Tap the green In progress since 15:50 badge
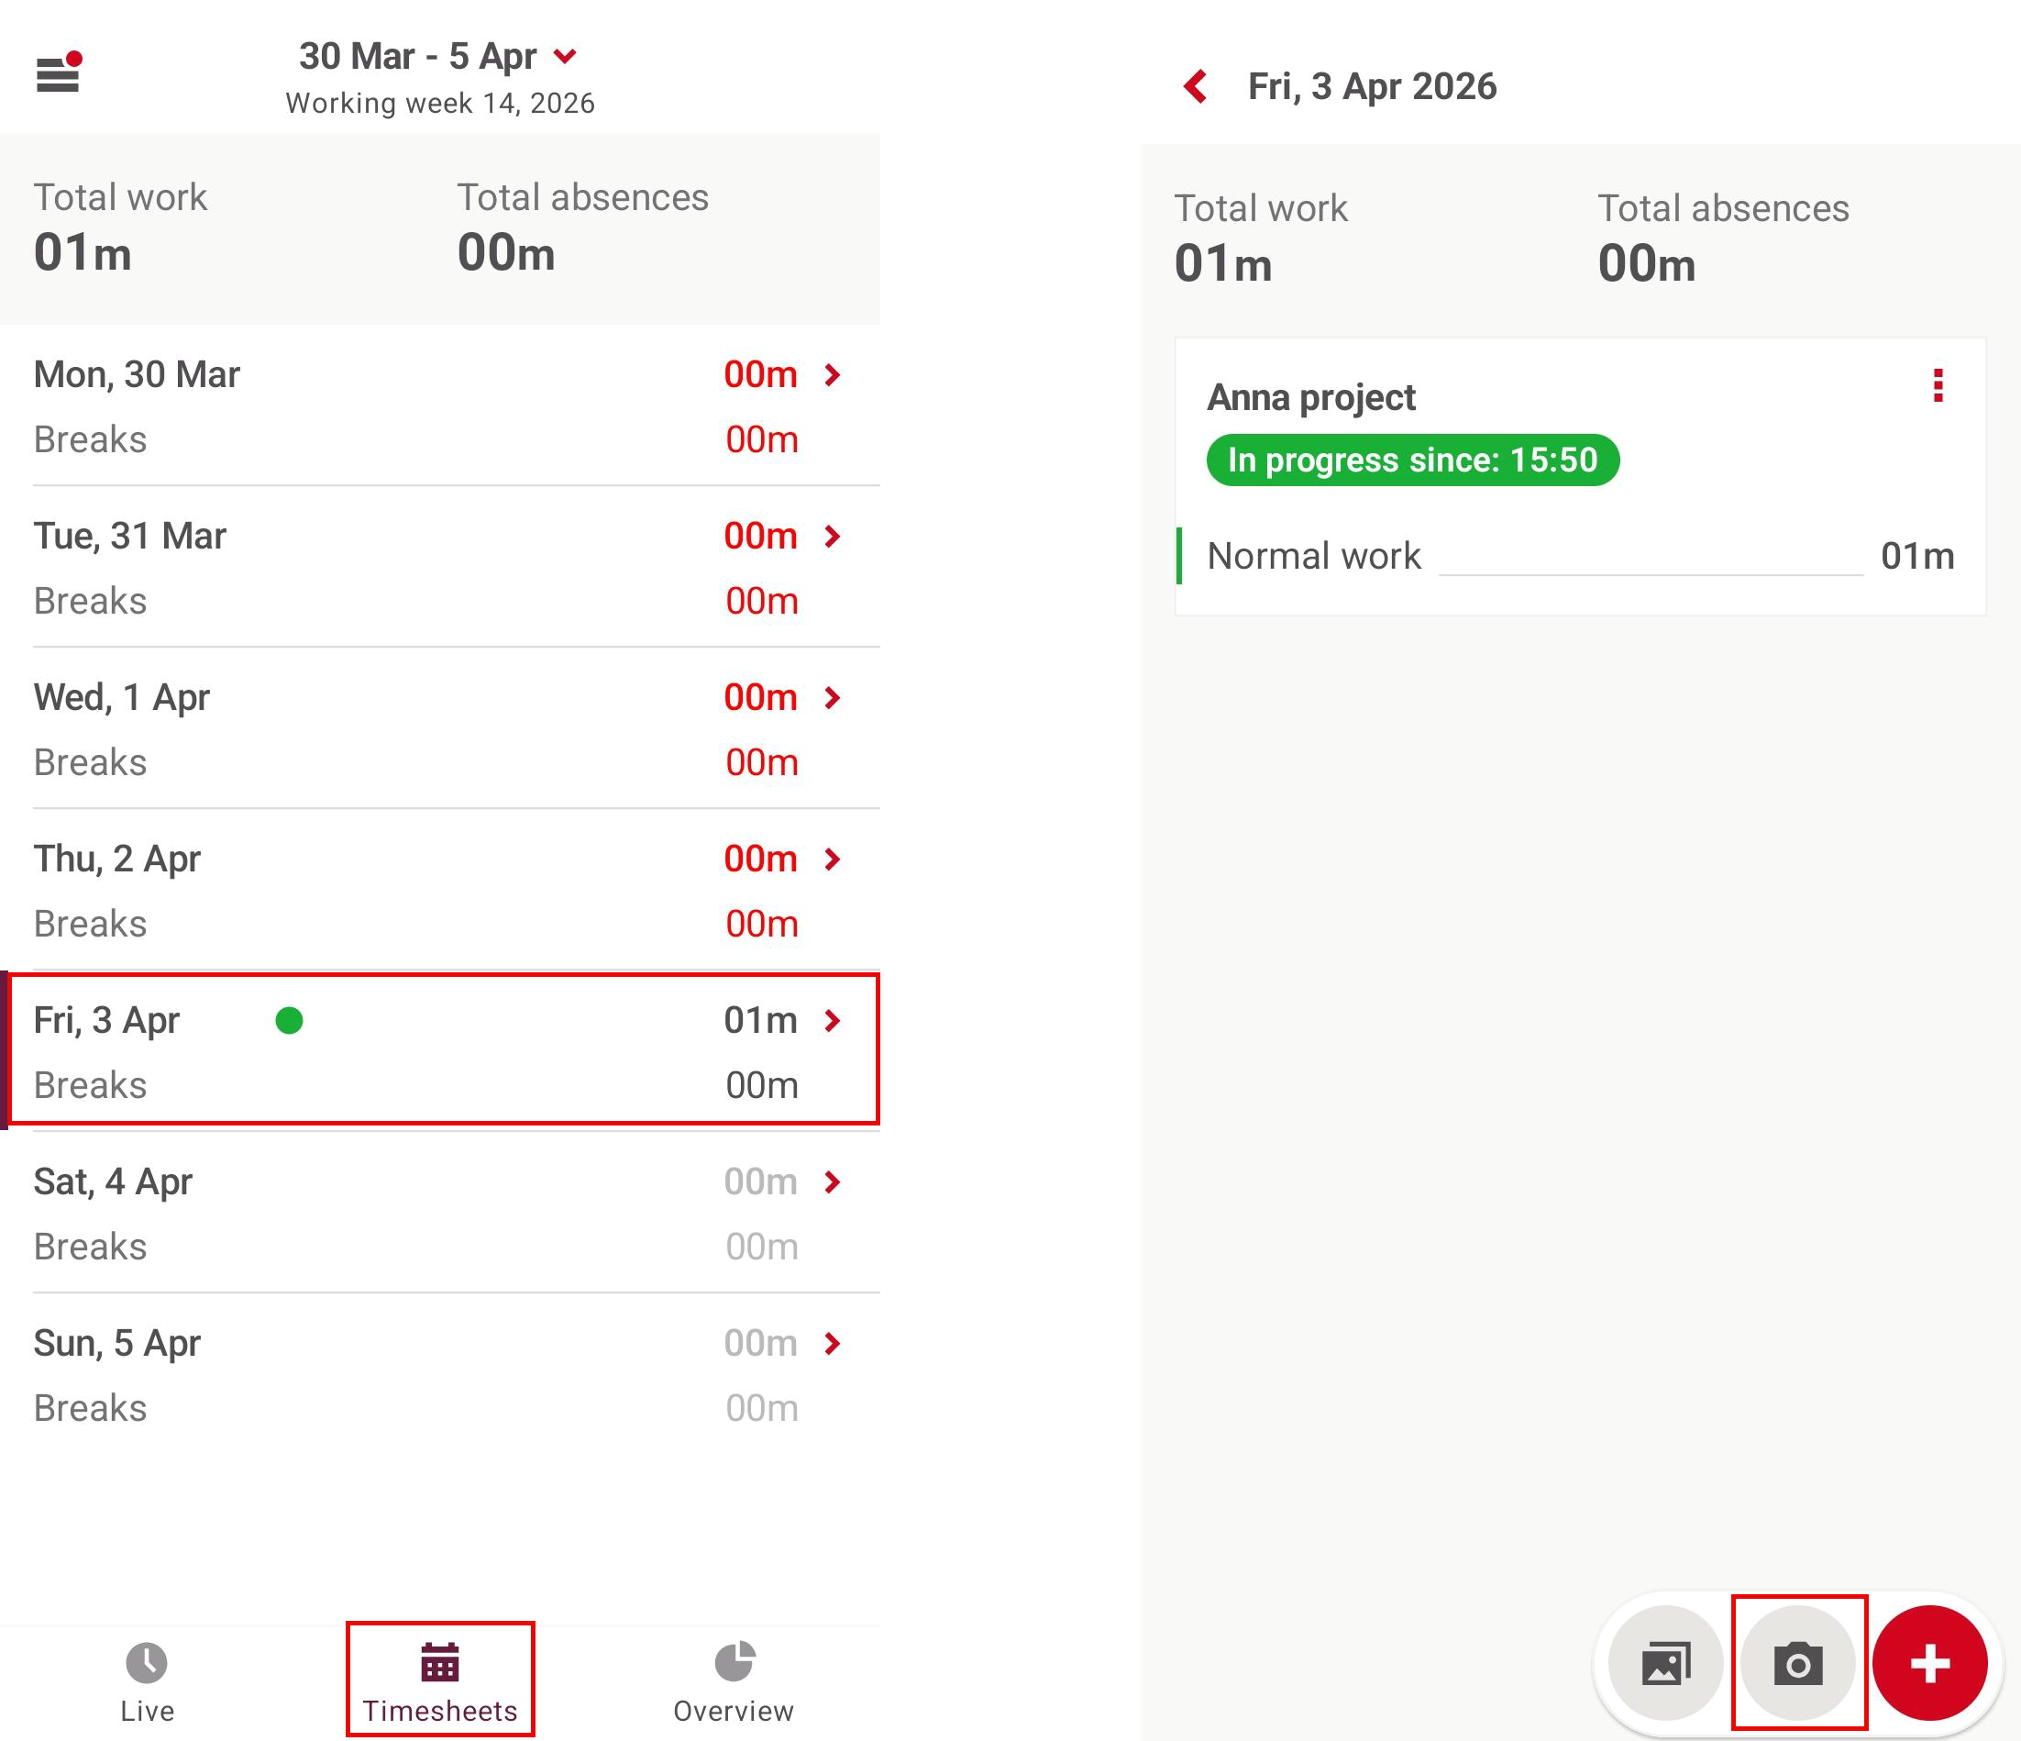 [x=1412, y=460]
